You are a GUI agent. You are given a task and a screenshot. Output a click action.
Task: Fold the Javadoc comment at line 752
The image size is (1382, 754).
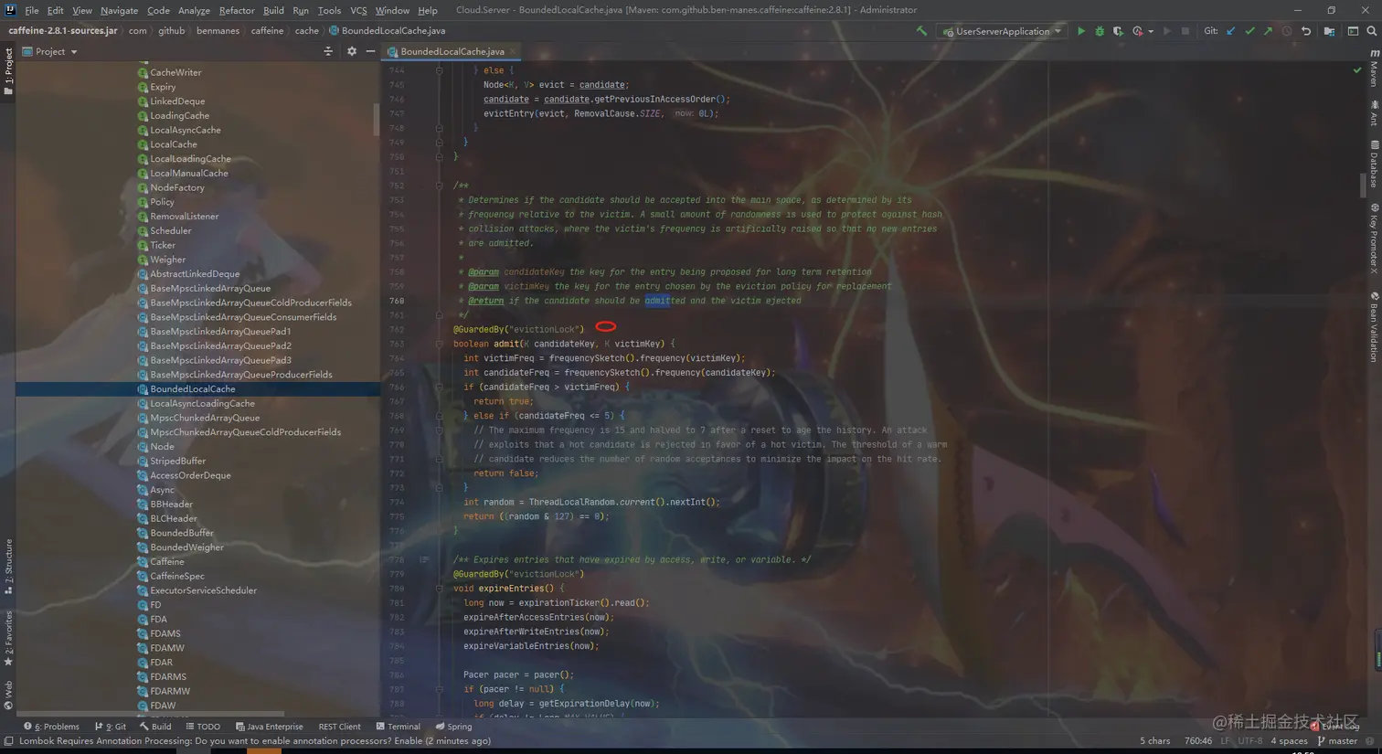tap(439, 186)
